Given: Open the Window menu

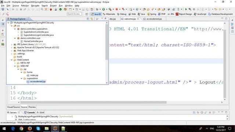Looking at the screenshot, I should click(69, 6).
